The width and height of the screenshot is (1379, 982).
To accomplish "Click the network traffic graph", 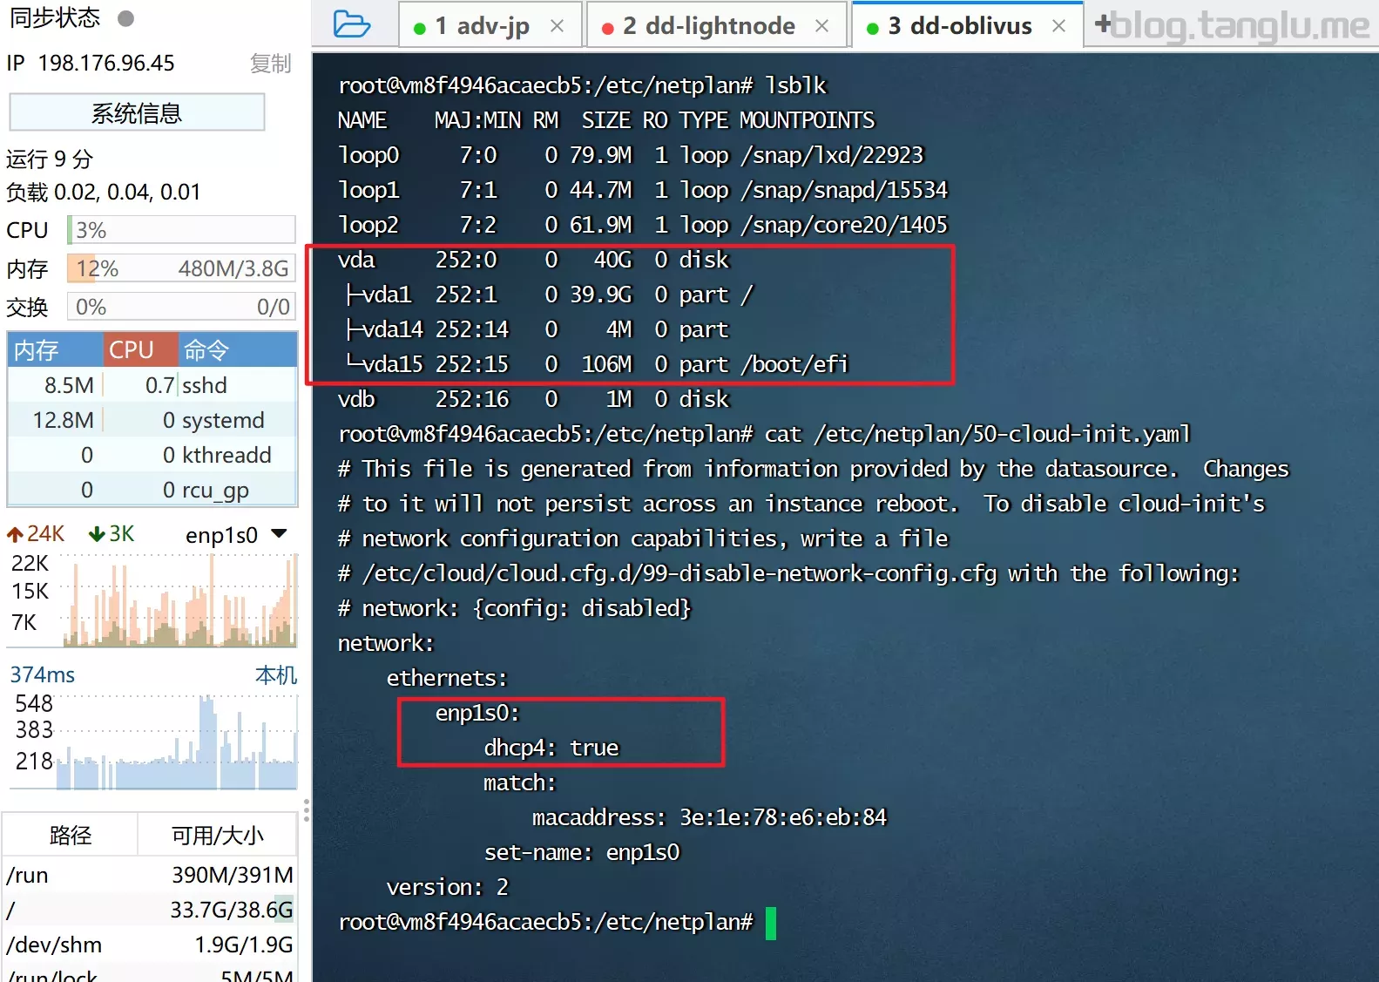I will tap(179, 599).
